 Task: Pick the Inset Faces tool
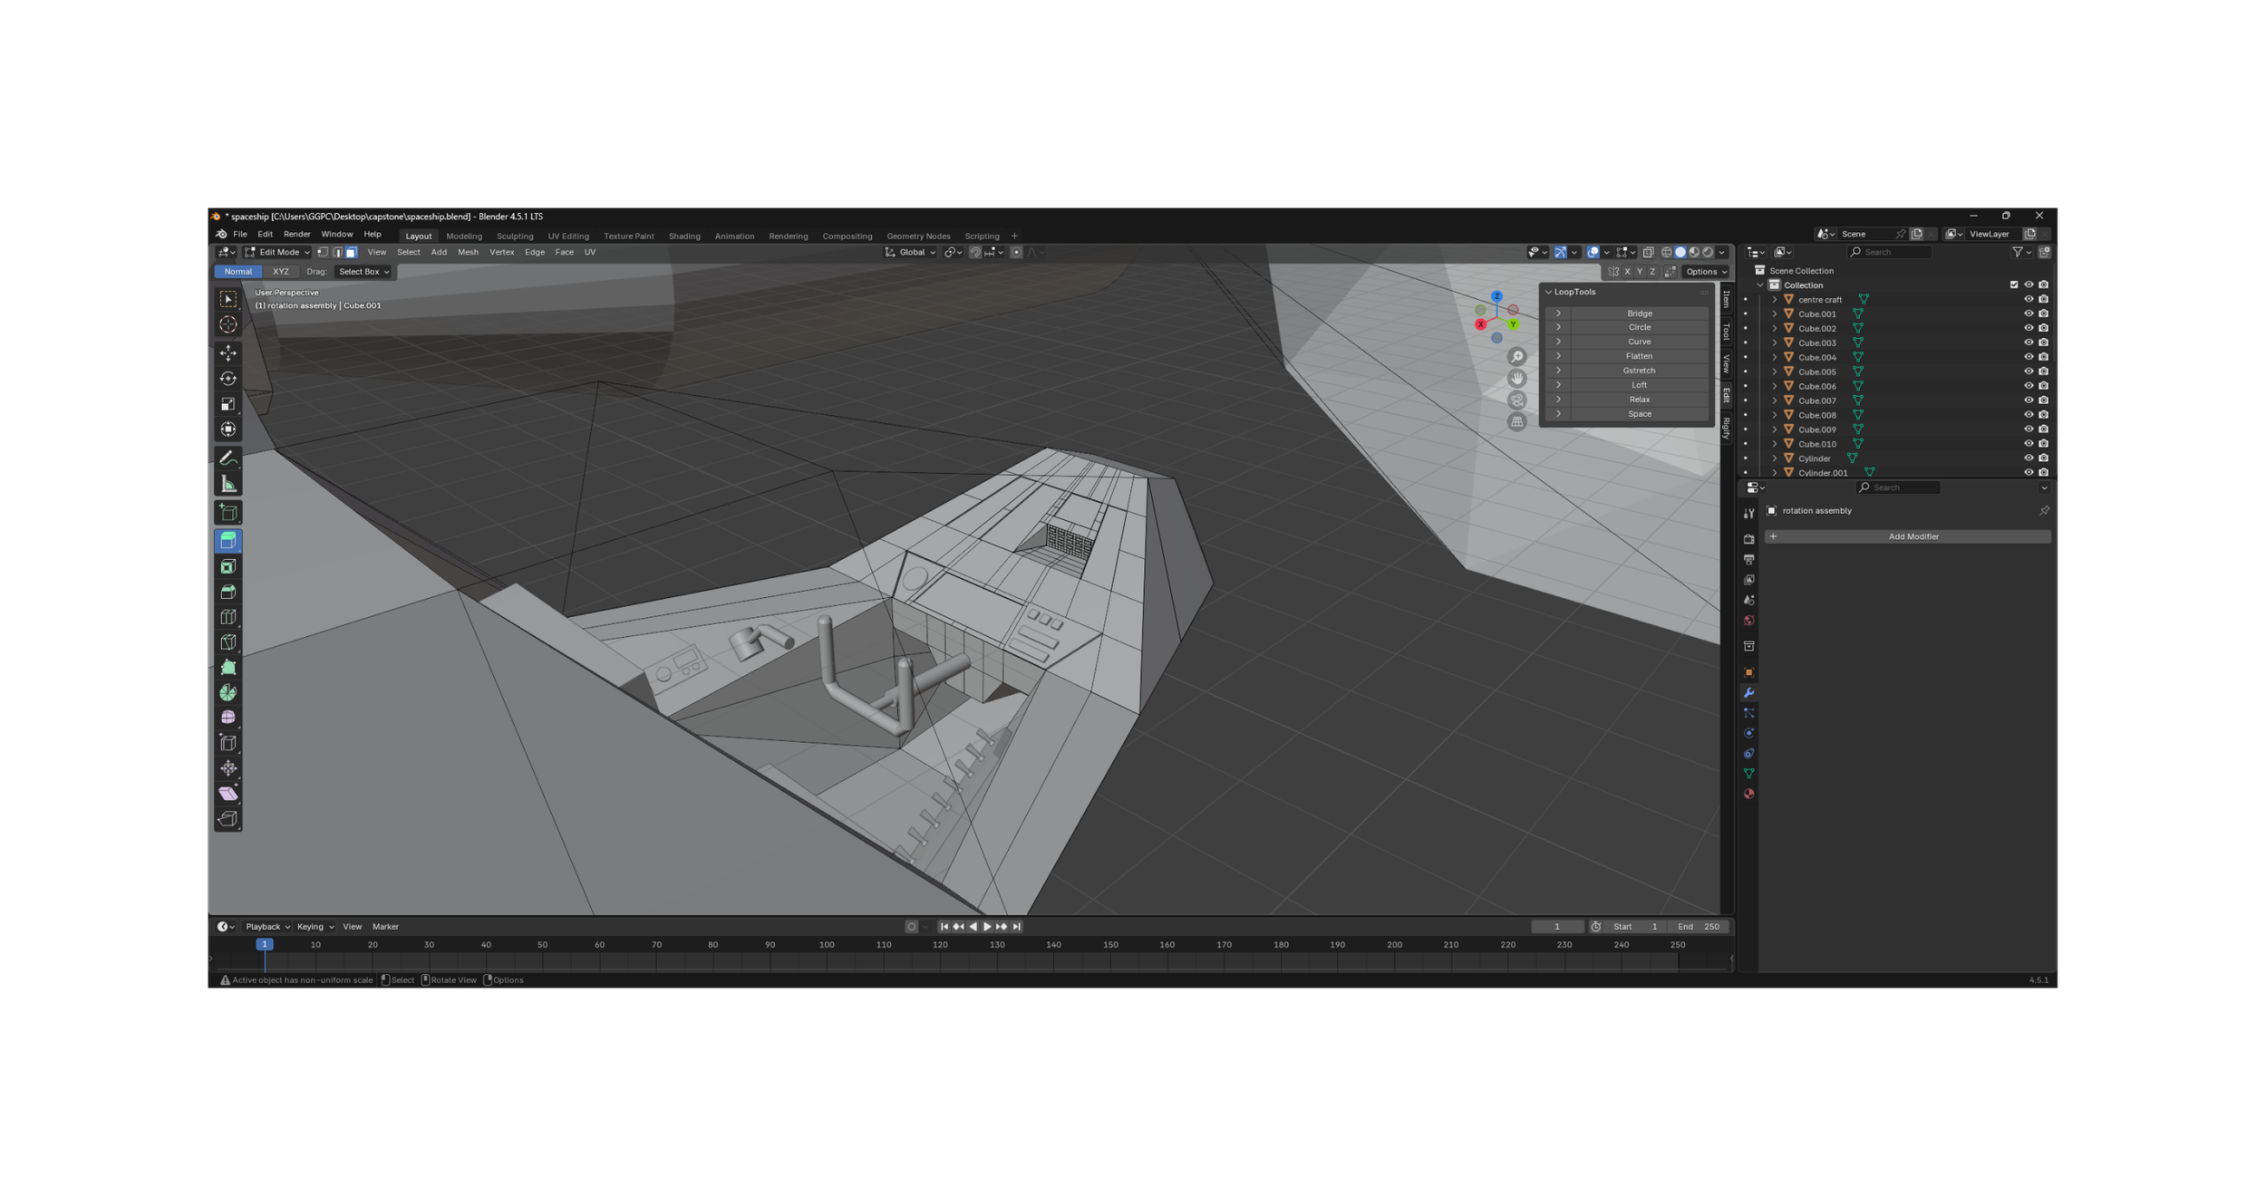click(228, 566)
